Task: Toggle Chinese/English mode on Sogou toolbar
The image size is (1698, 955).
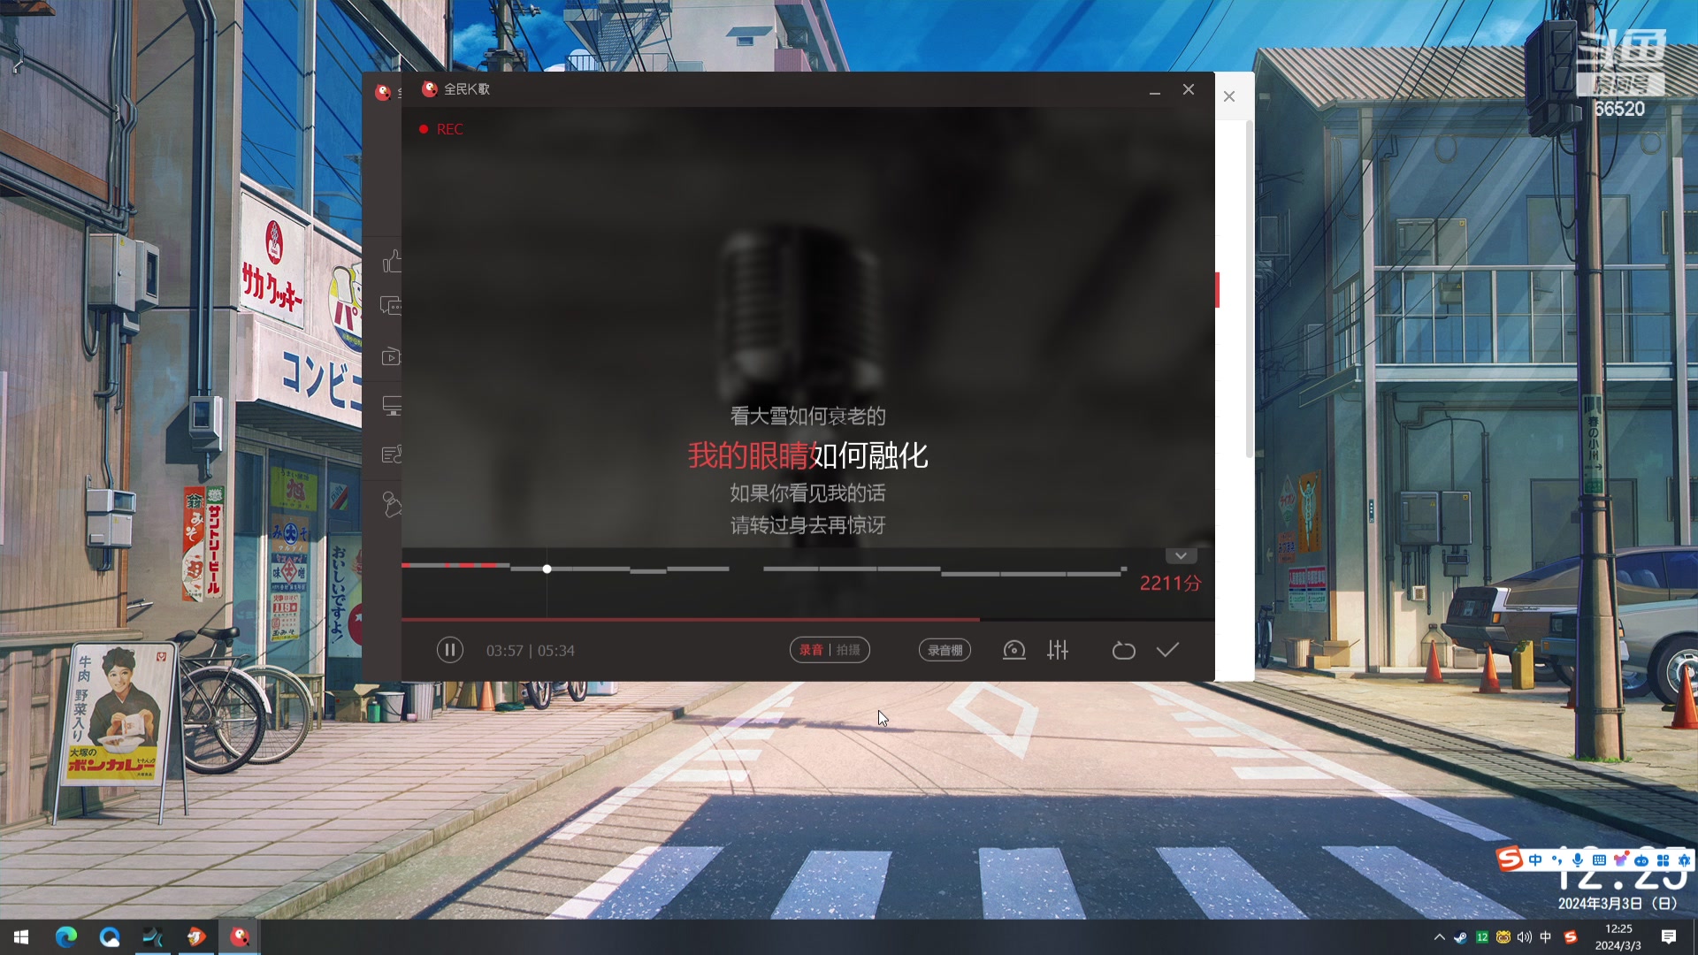Action: pos(1535,860)
